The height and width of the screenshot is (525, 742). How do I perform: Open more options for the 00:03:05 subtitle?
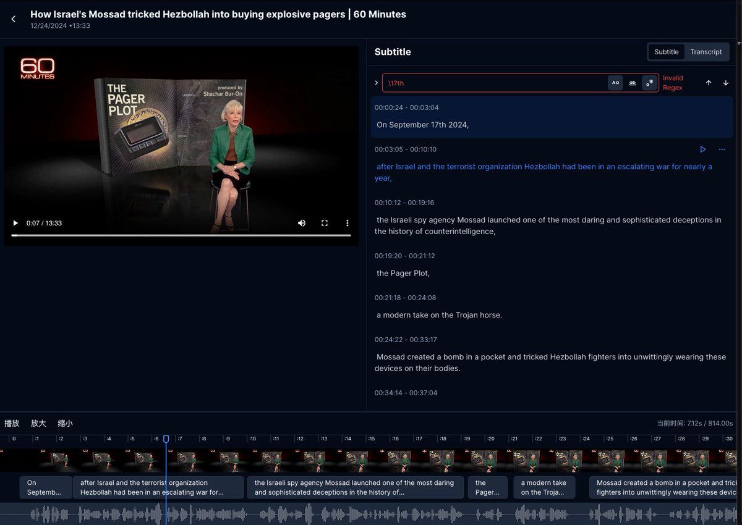click(722, 149)
